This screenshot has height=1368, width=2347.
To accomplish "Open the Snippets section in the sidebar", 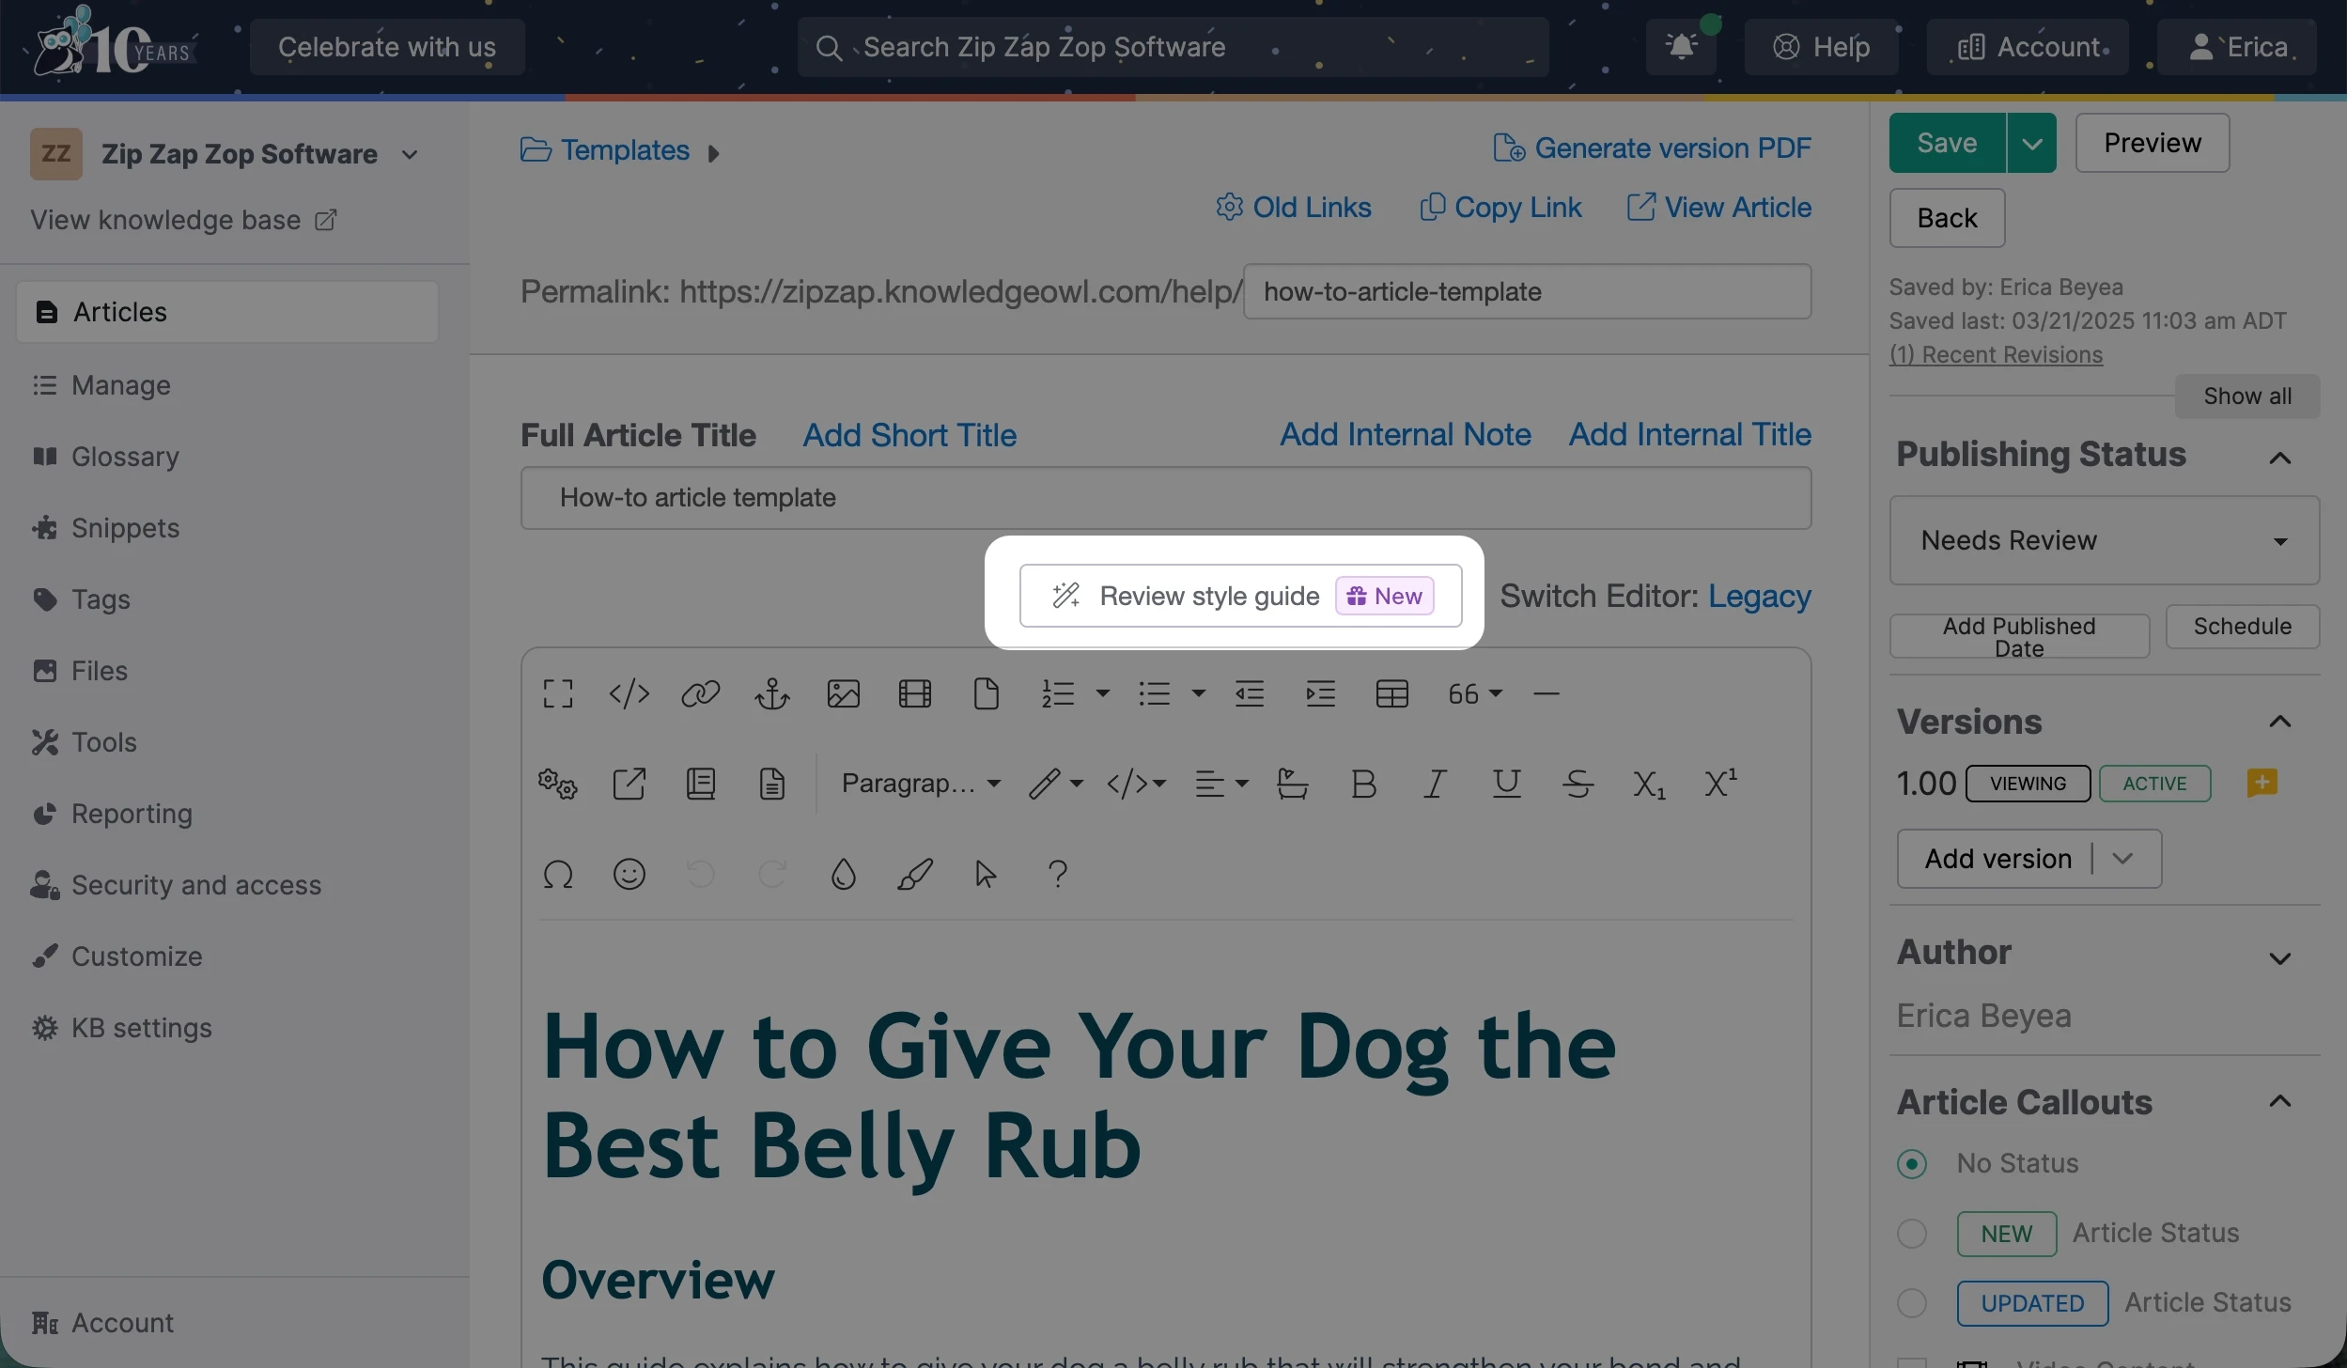I will click(x=124, y=527).
